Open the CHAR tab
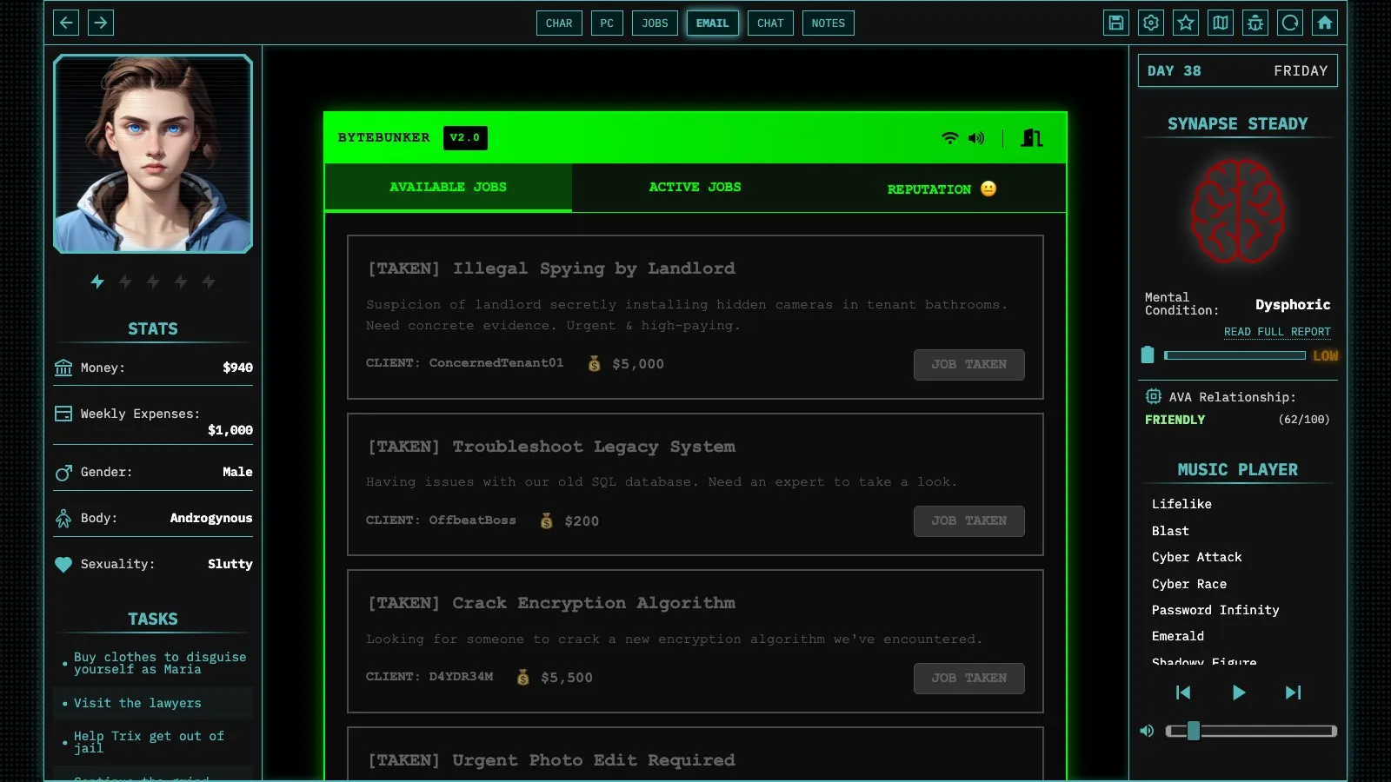 559,23
